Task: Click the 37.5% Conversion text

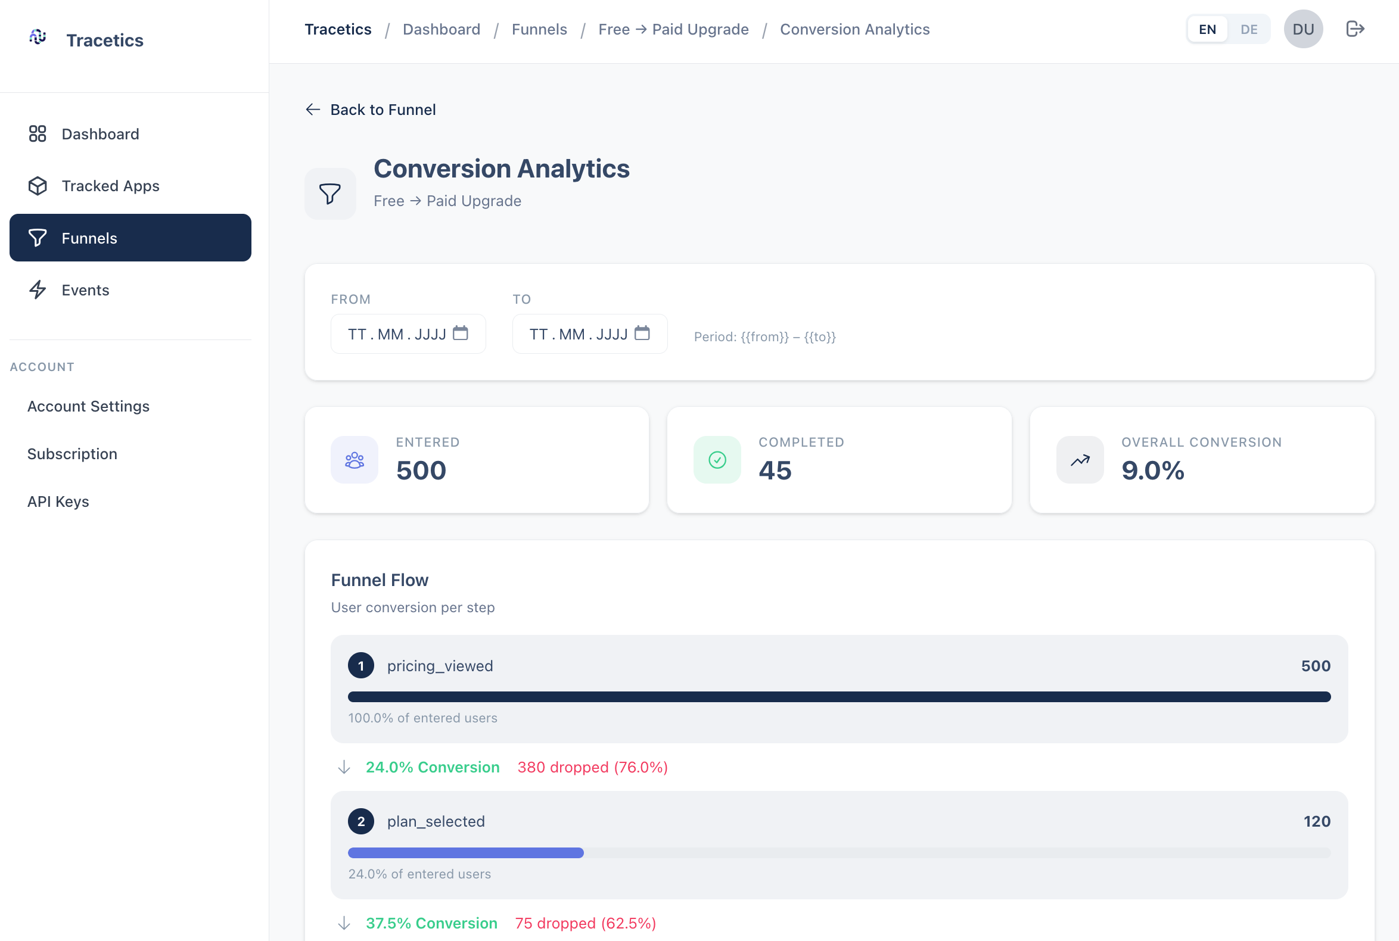Action: [431, 923]
